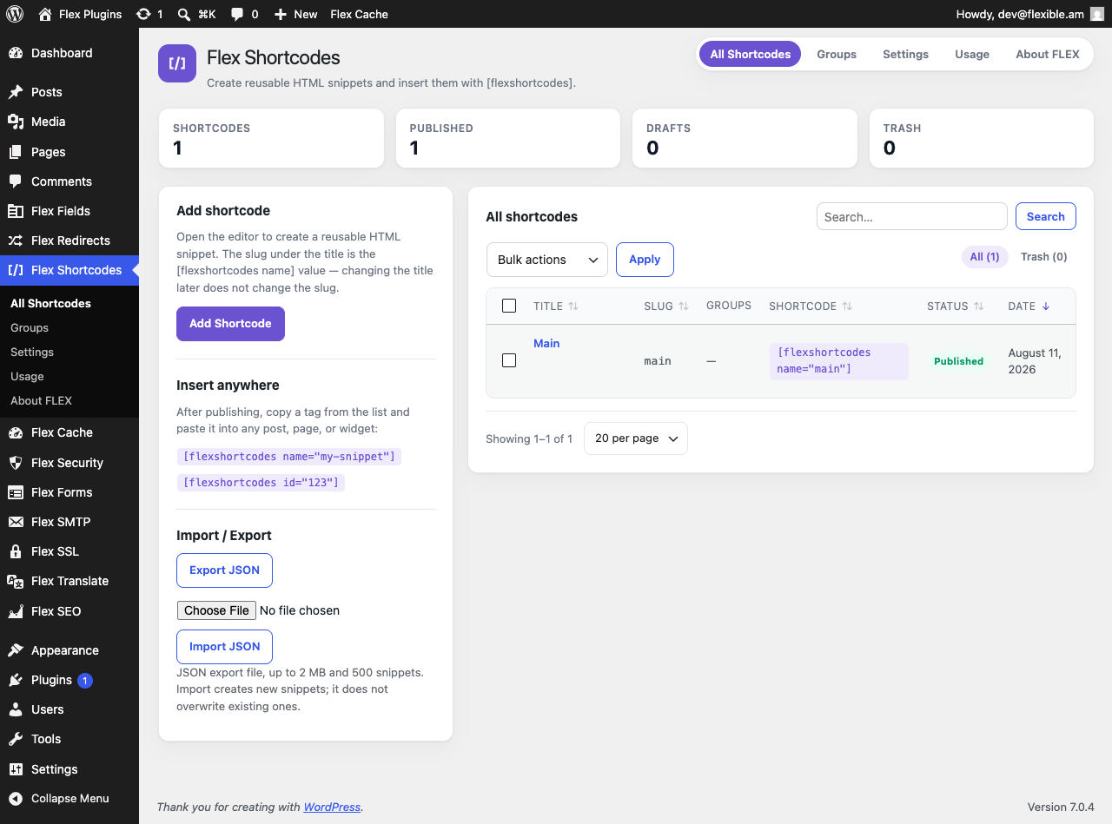Click the updates refresh icon
This screenshot has width=1112, height=824.
[x=143, y=14]
